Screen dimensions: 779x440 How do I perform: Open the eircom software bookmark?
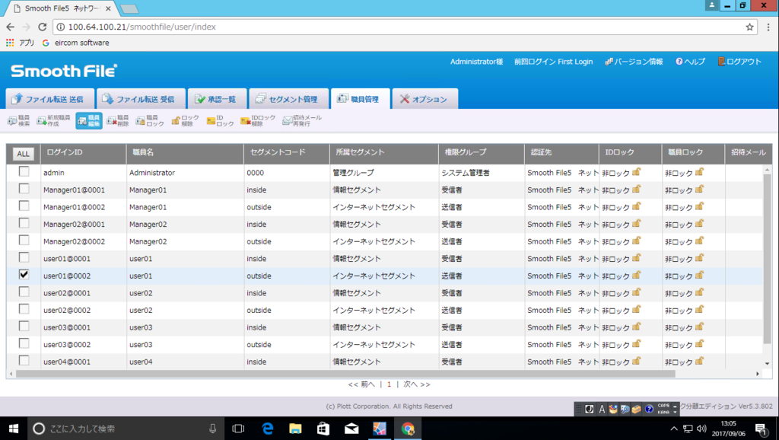[x=75, y=43]
